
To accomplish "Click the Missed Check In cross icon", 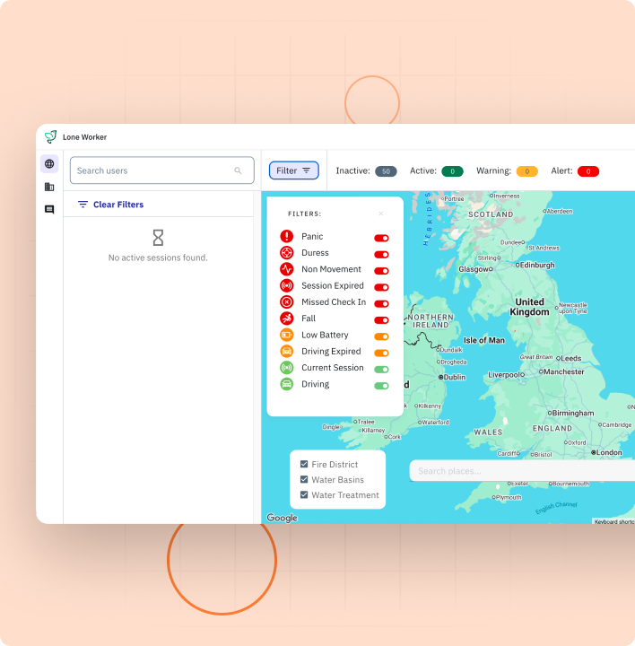I will 287,302.
